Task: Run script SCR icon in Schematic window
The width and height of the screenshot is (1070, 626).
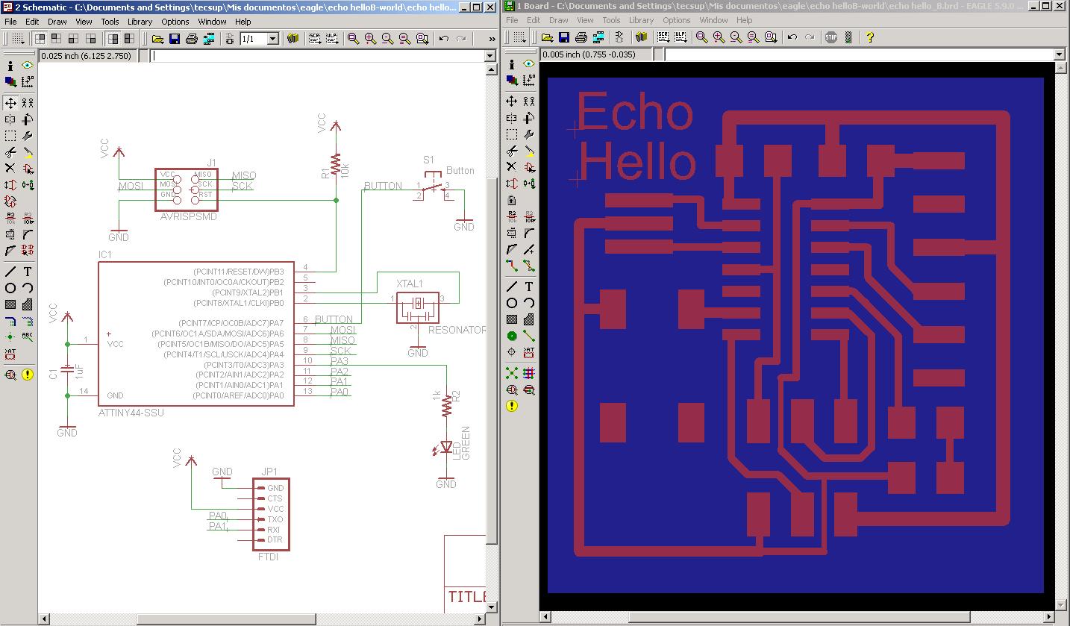Action: click(x=314, y=39)
